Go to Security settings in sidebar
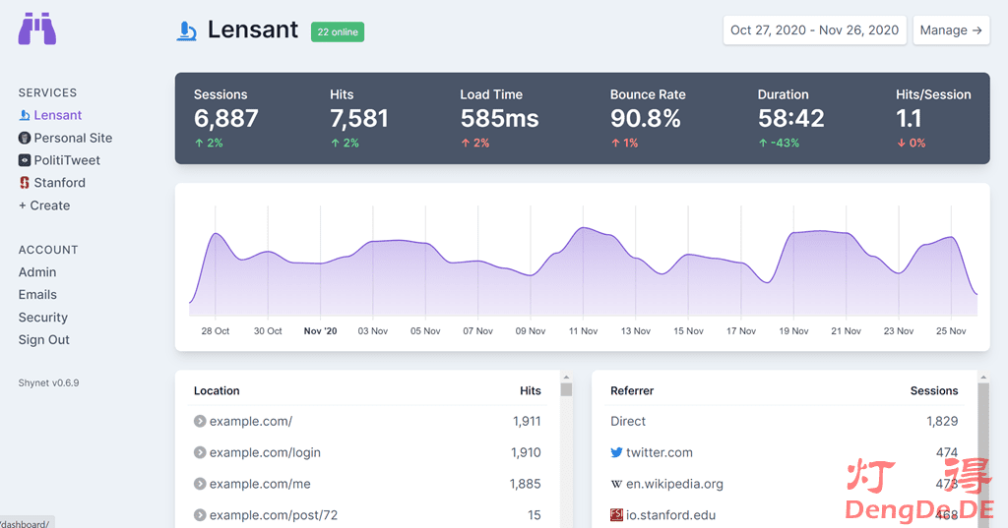 tap(43, 318)
